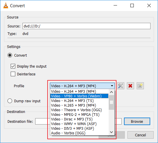
Task: Click the Cancel button
Action: click(140, 135)
